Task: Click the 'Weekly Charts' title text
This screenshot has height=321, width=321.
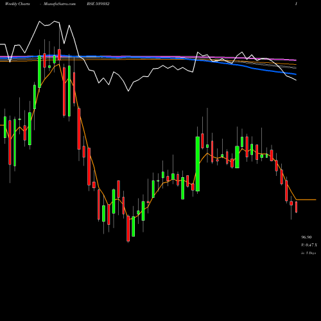Action: click(17, 4)
